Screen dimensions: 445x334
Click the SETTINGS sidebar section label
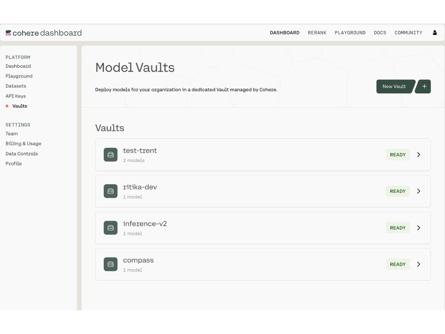tap(18, 125)
